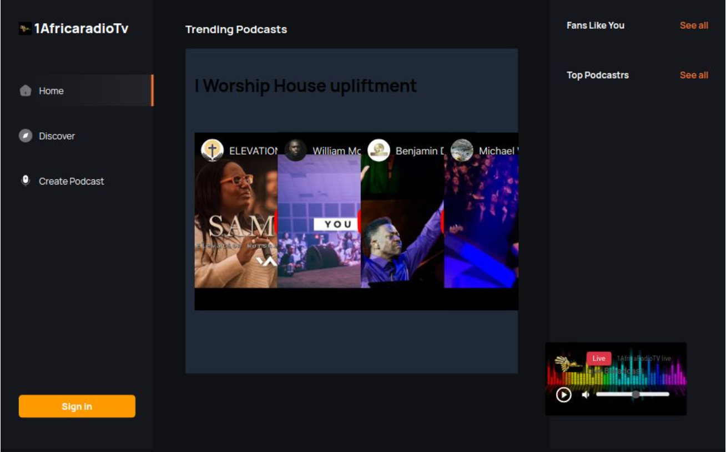This screenshot has height=452, width=726.
Task: Play the 1AfricaRadioTV live stream
Action: click(564, 394)
